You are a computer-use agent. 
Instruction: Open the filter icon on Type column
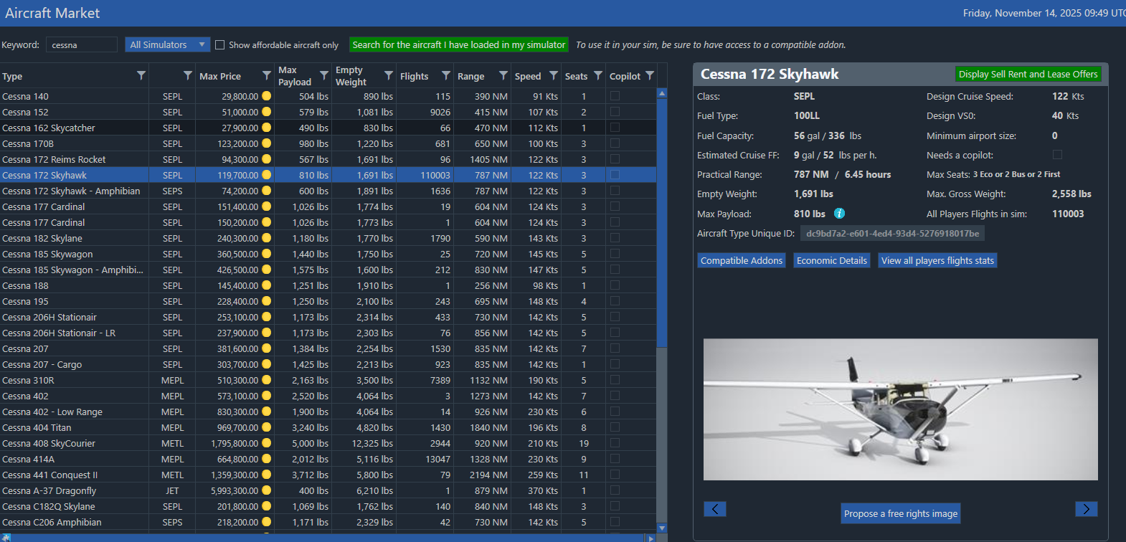coord(141,75)
